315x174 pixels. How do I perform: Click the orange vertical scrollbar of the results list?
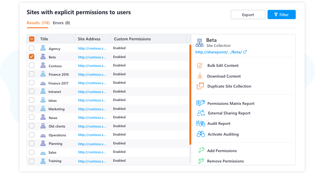point(190,94)
